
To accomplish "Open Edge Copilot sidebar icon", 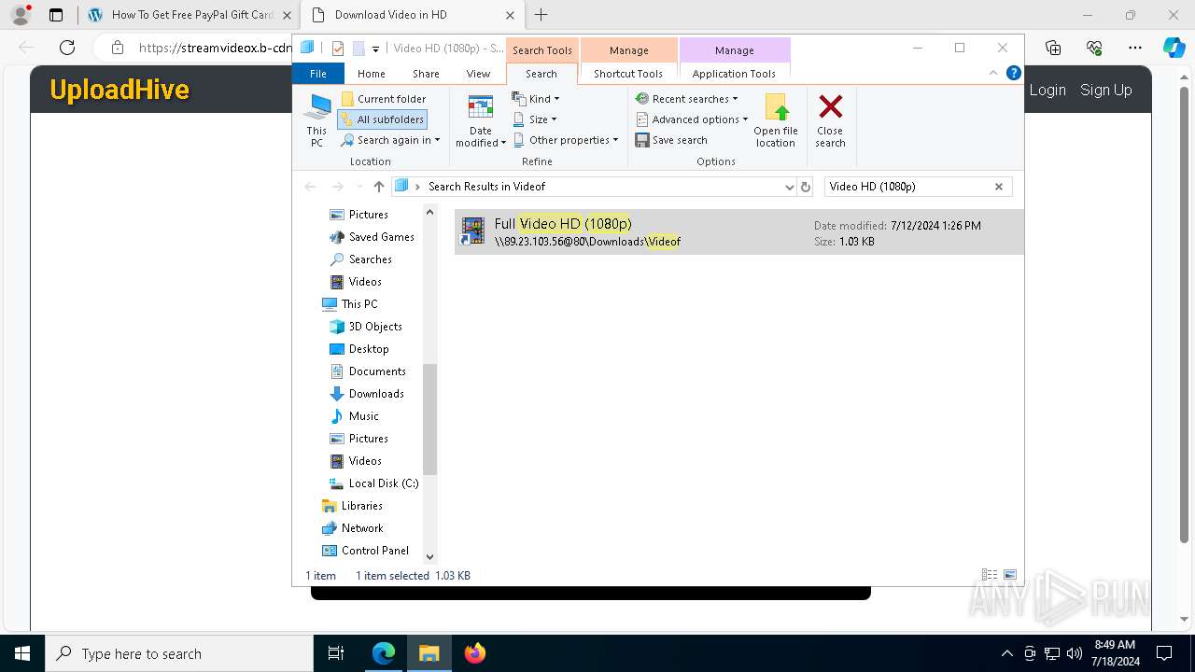I will [1174, 48].
